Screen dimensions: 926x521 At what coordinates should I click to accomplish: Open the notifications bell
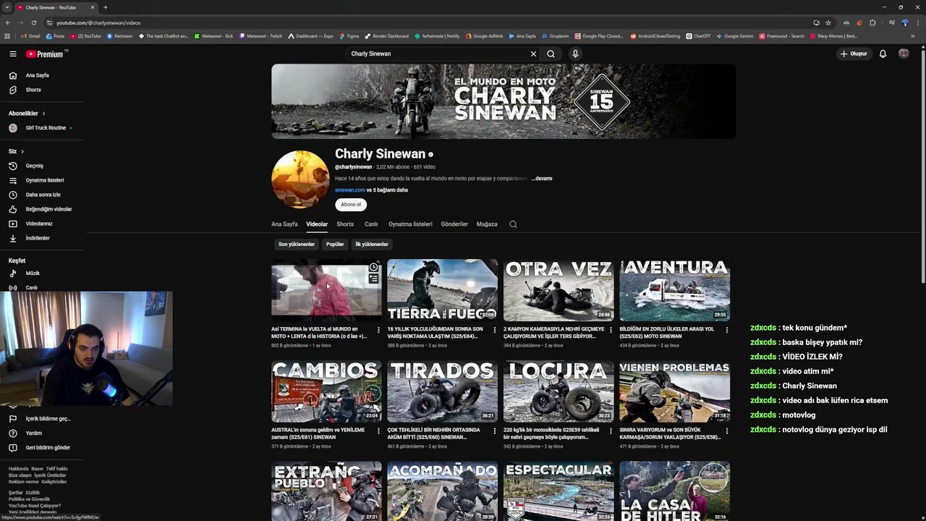click(883, 54)
